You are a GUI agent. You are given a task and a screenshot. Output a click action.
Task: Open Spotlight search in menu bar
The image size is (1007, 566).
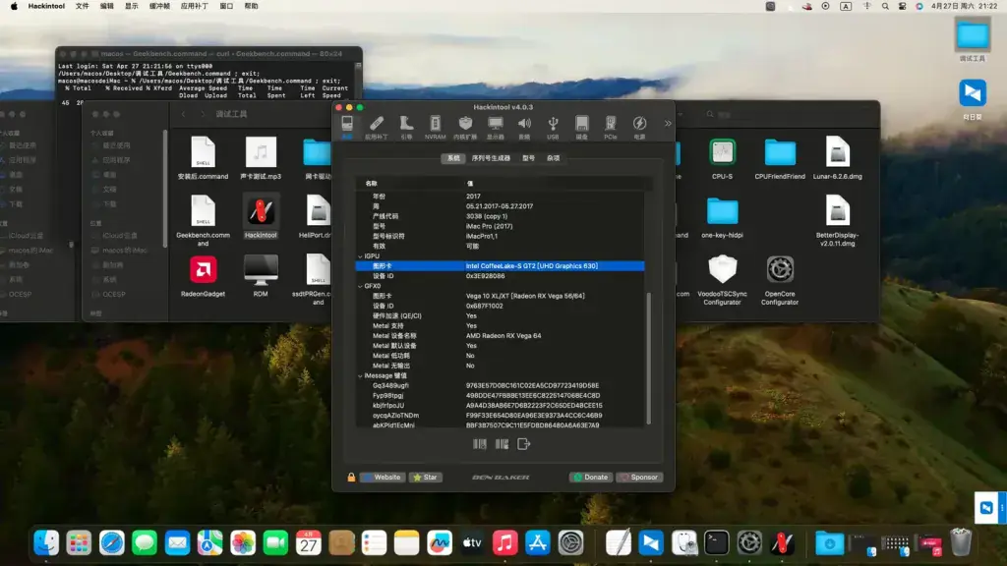click(885, 7)
